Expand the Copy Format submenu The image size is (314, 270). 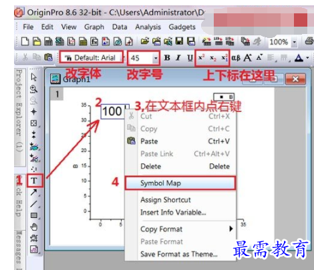[x=231, y=229]
